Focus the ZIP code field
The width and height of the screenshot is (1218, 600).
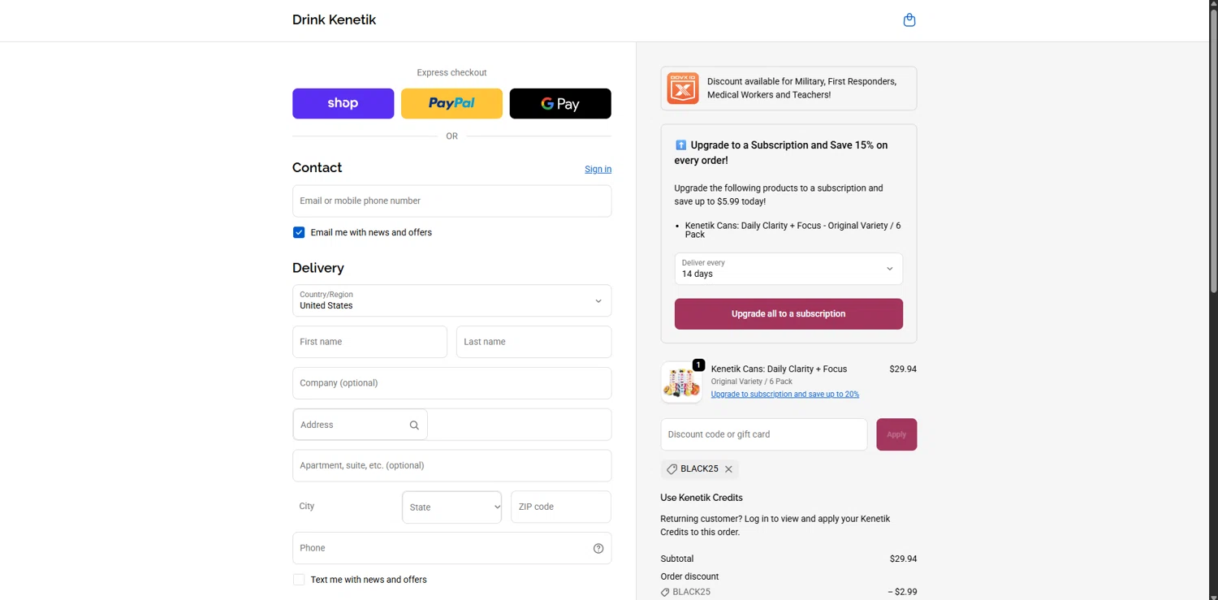pyautogui.click(x=560, y=507)
